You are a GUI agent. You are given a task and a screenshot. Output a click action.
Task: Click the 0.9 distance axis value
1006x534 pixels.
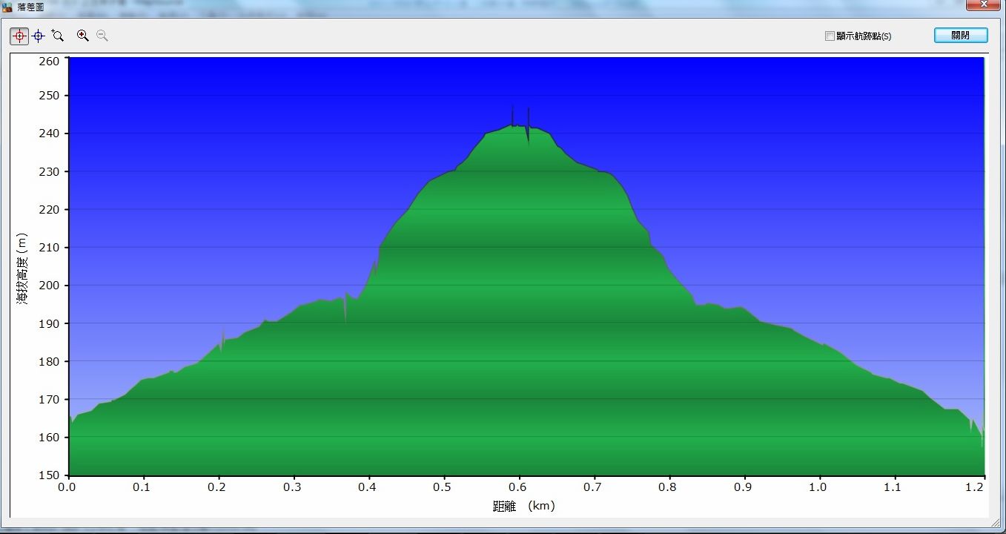coord(744,487)
